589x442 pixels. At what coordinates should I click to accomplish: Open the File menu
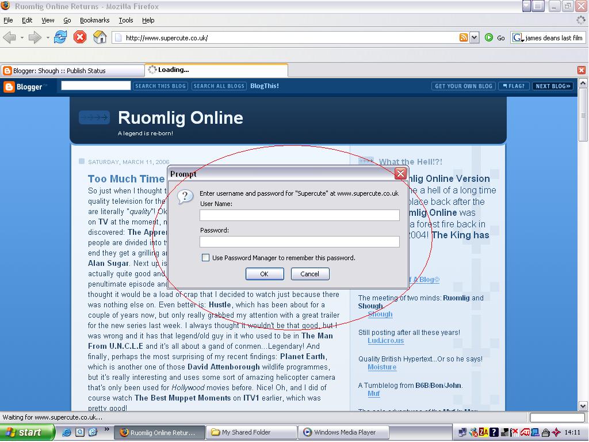8,20
